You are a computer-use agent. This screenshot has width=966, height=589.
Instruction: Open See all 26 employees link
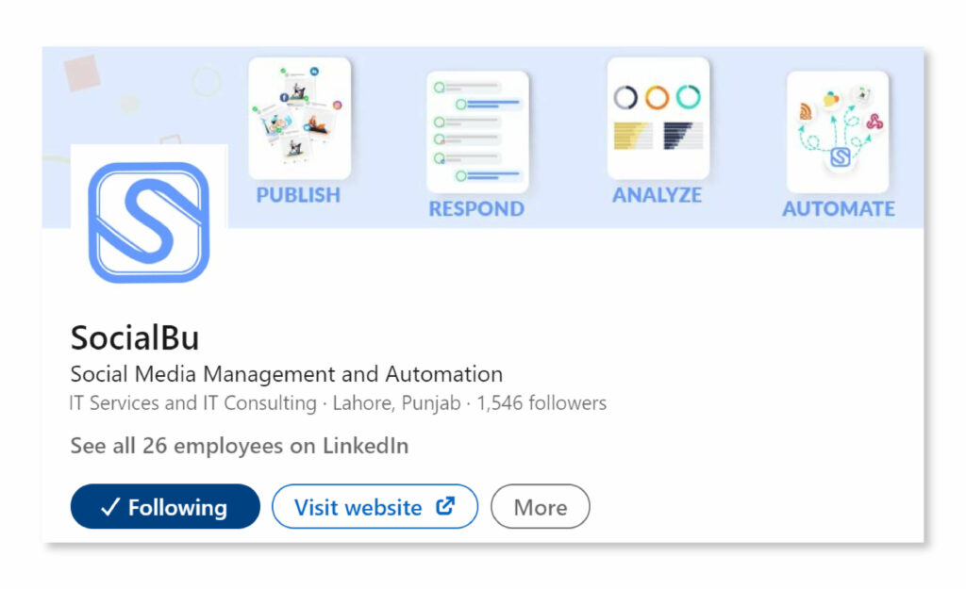(239, 446)
